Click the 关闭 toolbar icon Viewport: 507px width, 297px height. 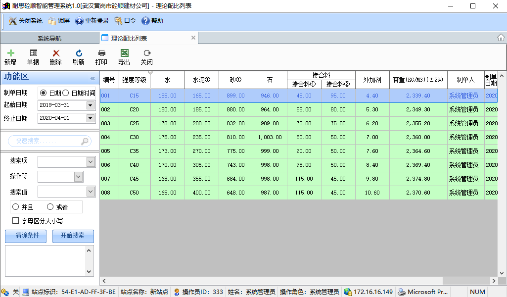[147, 53]
